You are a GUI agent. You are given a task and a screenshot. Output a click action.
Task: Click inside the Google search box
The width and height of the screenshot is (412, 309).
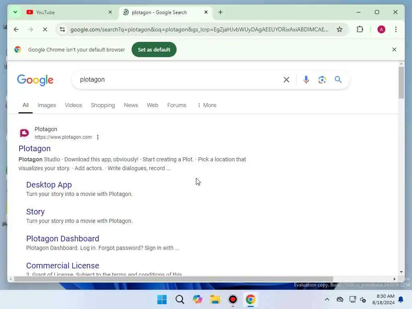(179, 80)
